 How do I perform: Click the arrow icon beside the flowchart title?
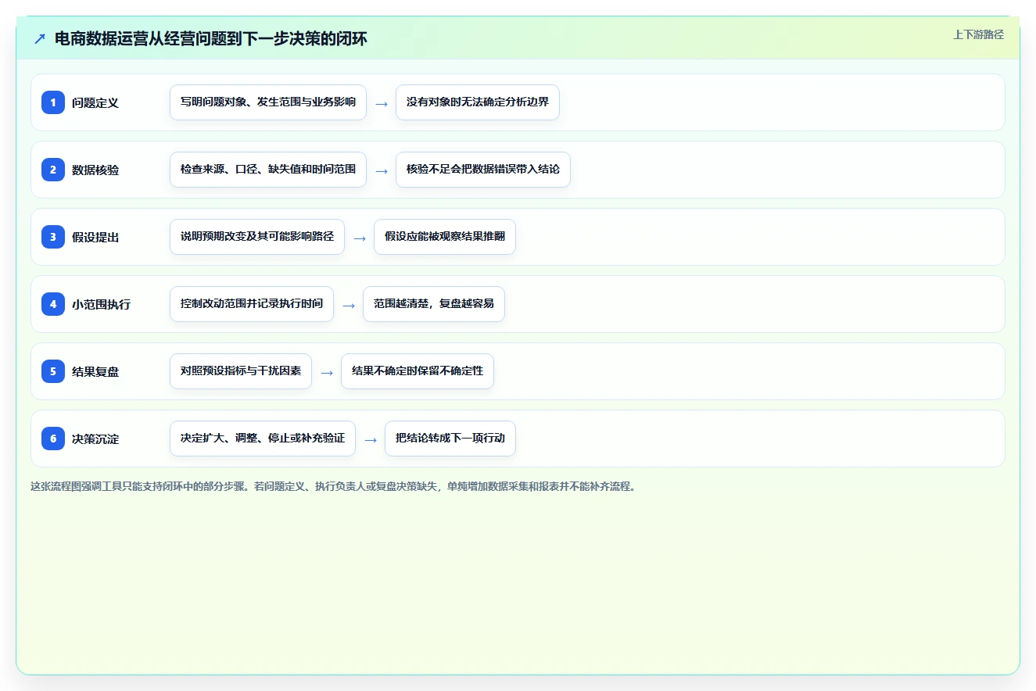pos(40,39)
